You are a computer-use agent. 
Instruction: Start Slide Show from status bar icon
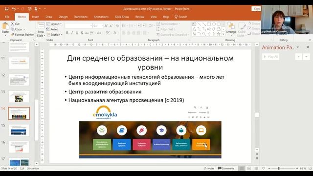click(264, 168)
